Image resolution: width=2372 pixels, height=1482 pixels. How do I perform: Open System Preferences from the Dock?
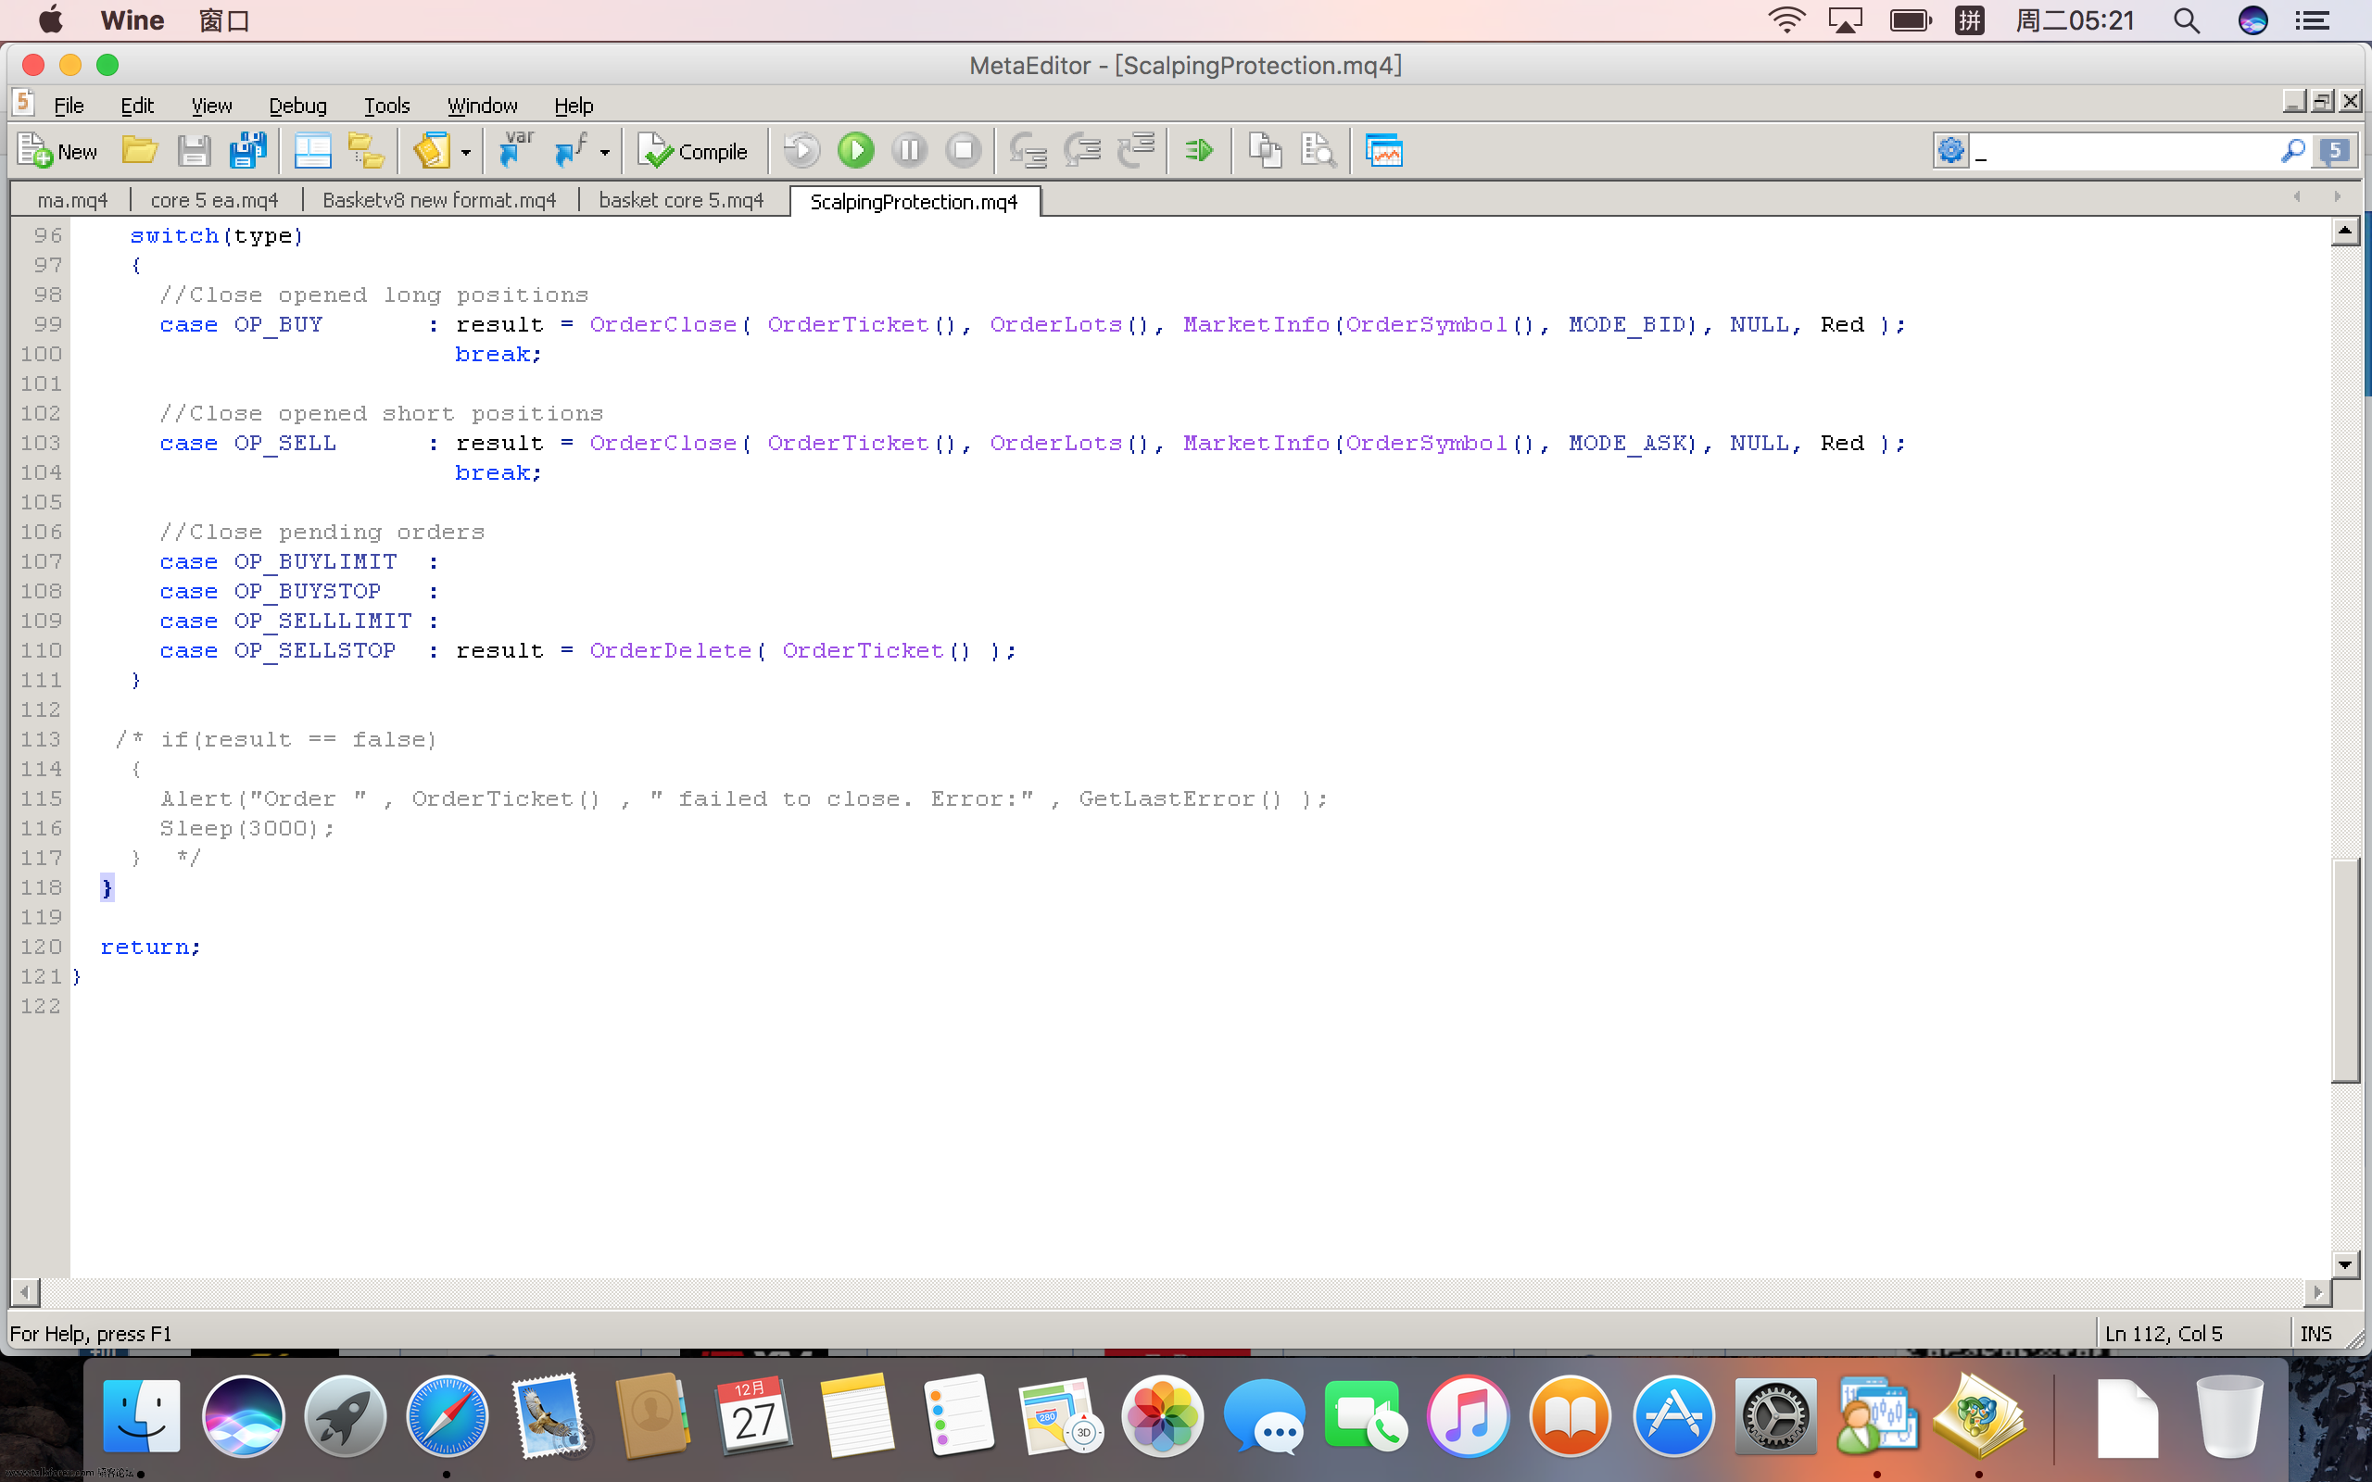1774,1415
